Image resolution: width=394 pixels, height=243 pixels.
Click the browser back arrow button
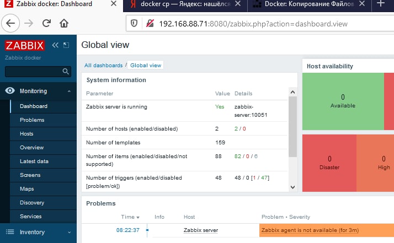pyautogui.click(x=10, y=23)
